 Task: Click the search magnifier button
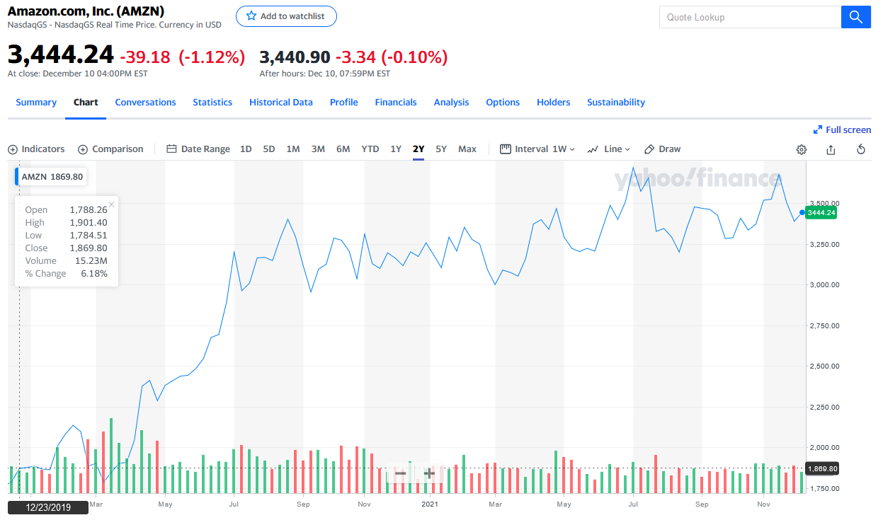click(855, 17)
